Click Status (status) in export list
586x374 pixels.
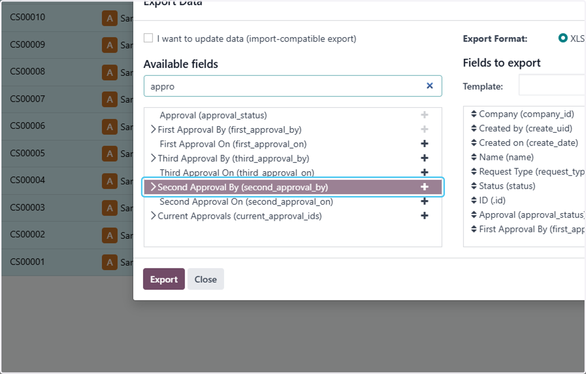point(507,186)
